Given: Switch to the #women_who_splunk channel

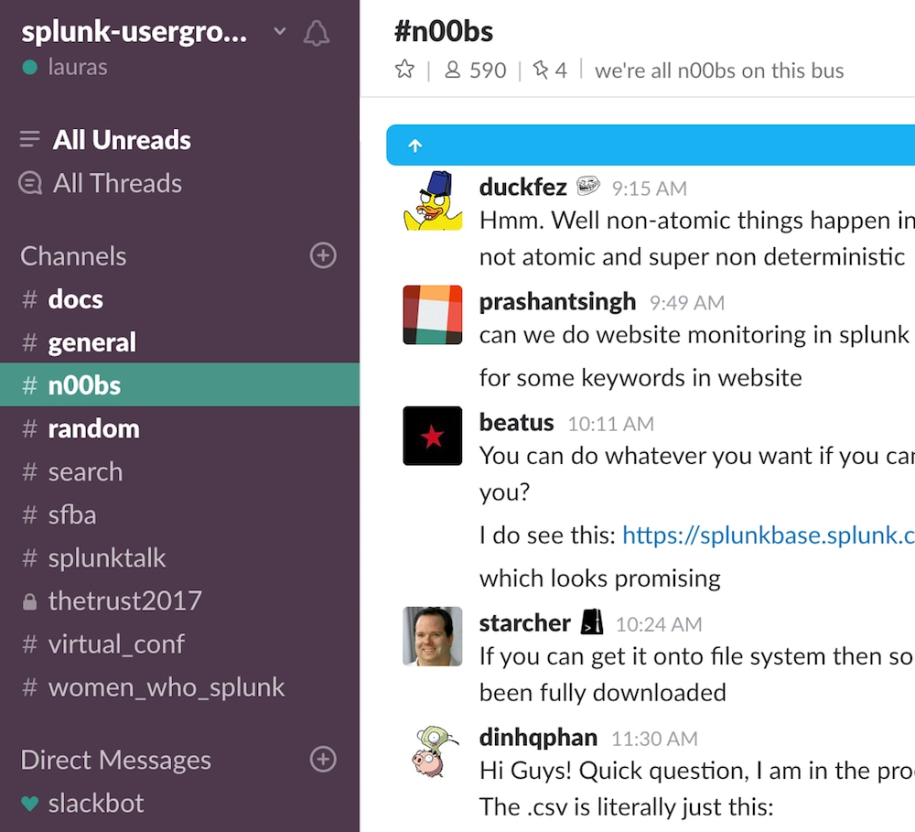Looking at the screenshot, I should pyautogui.click(x=179, y=687).
